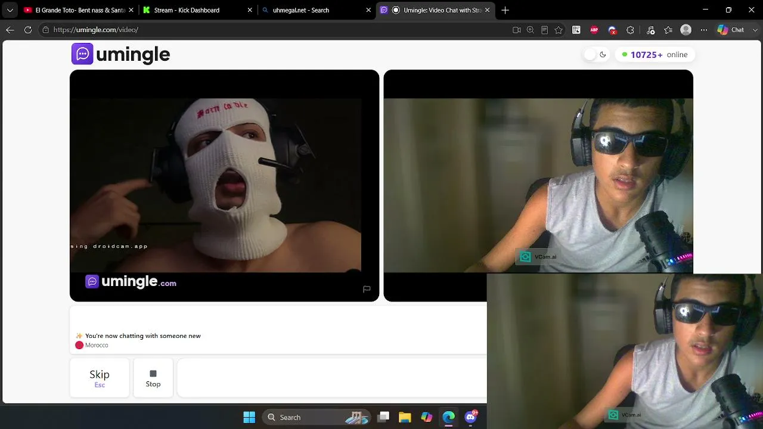The width and height of the screenshot is (763, 429).
Task: Open the ABP Adblock Plus extension
Action: click(594, 30)
